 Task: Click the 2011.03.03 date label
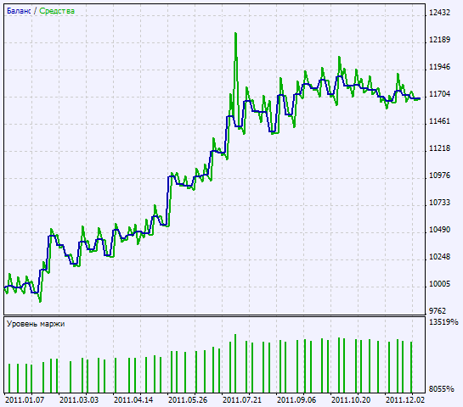point(79,400)
